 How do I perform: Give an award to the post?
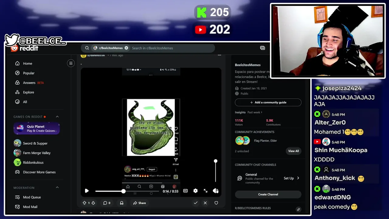click(122, 203)
